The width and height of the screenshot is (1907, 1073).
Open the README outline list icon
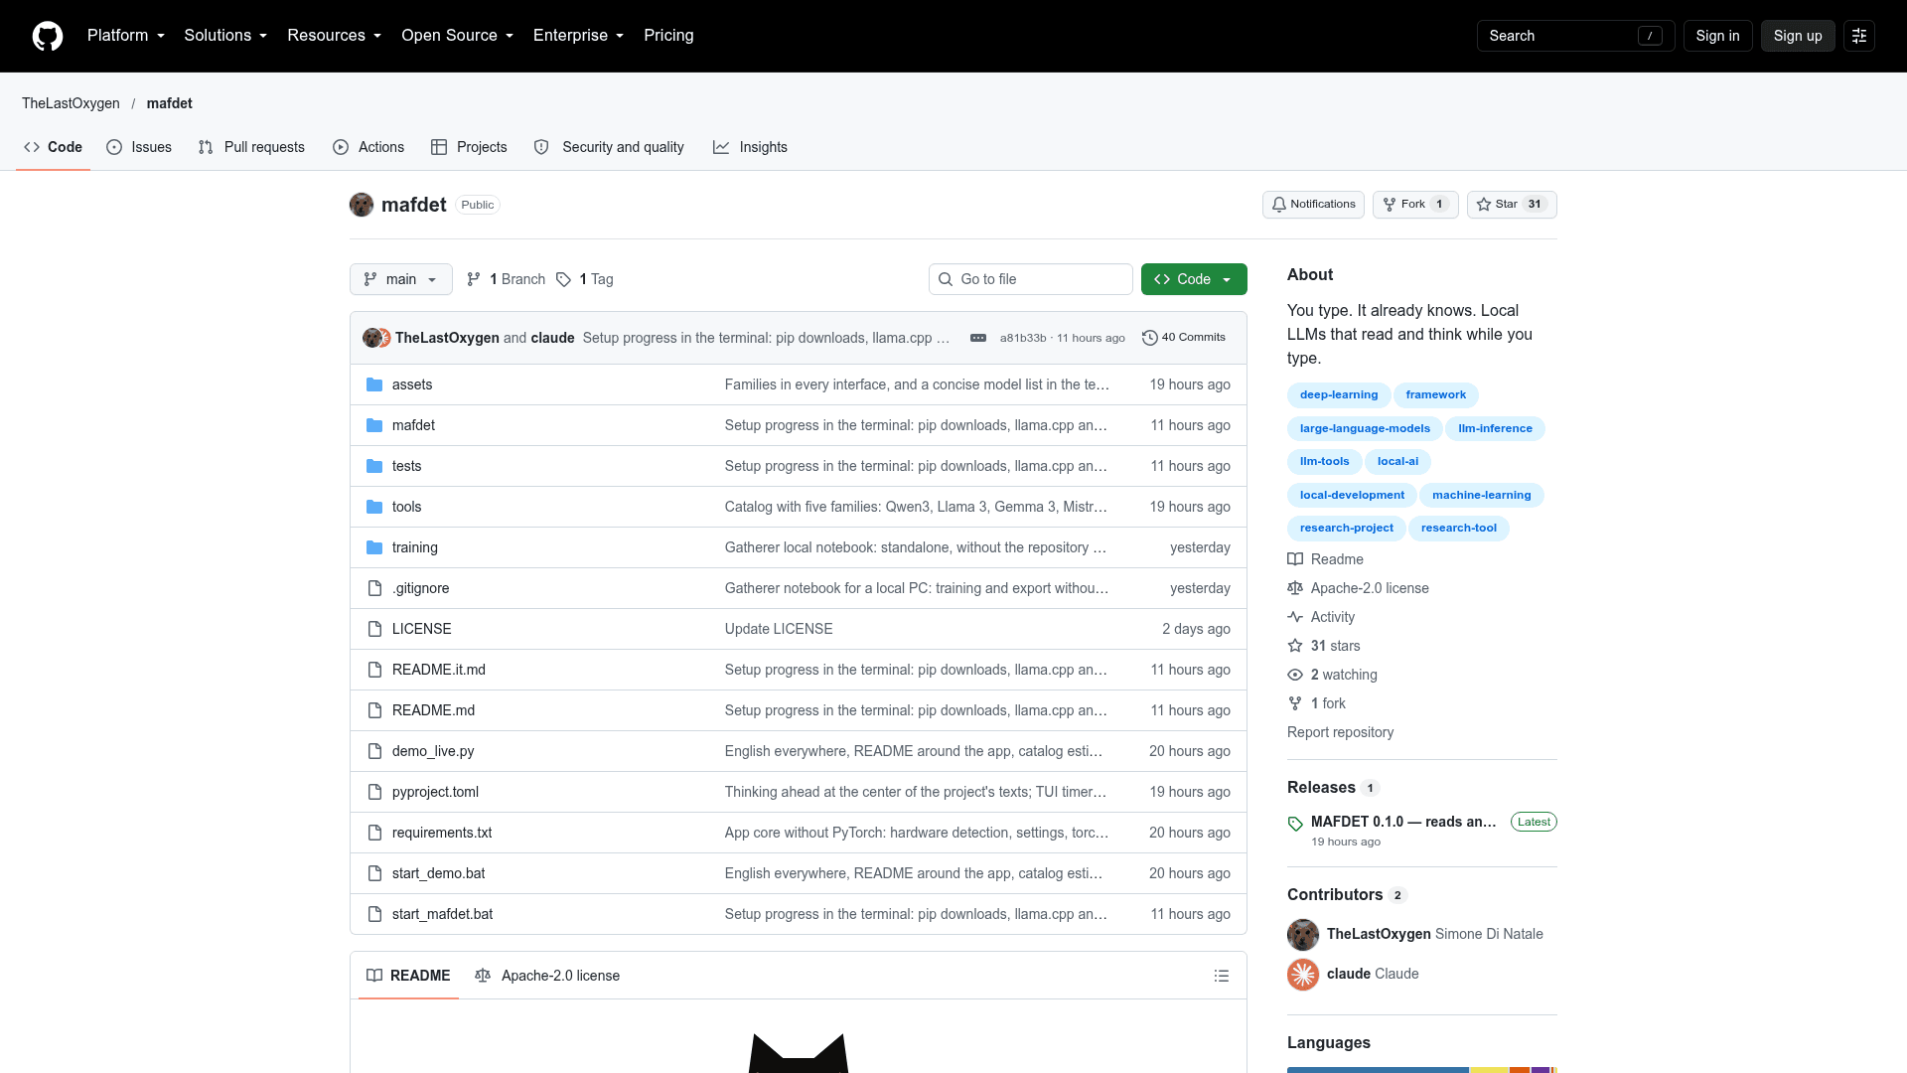coord(1222,976)
